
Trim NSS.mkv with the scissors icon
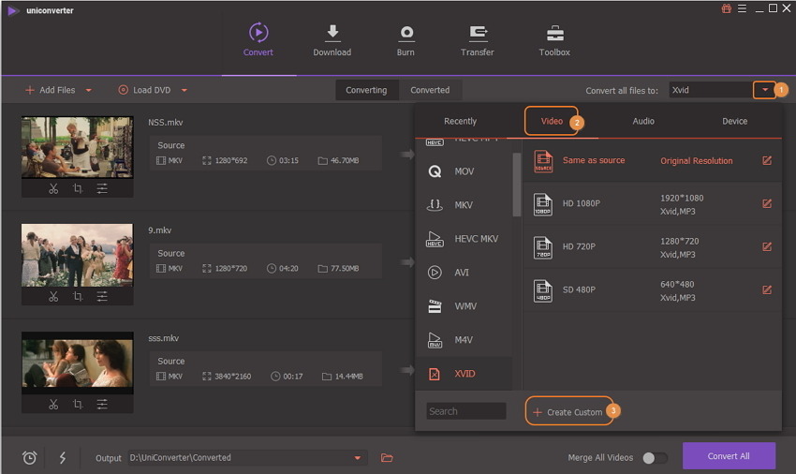[53, 189]
